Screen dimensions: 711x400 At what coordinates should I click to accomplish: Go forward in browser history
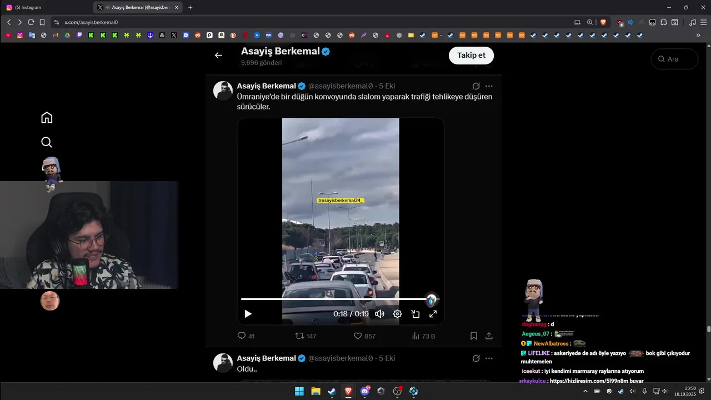pyautogui.click(x=20, y=22)
